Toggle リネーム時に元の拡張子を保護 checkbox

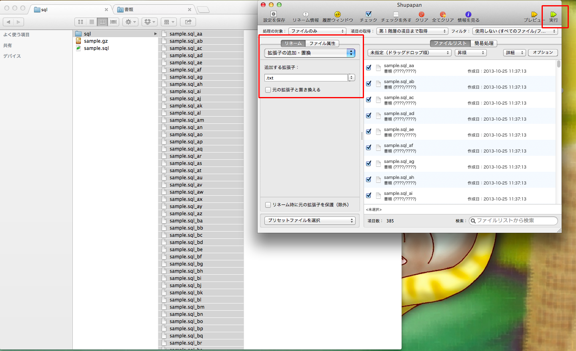268,205
